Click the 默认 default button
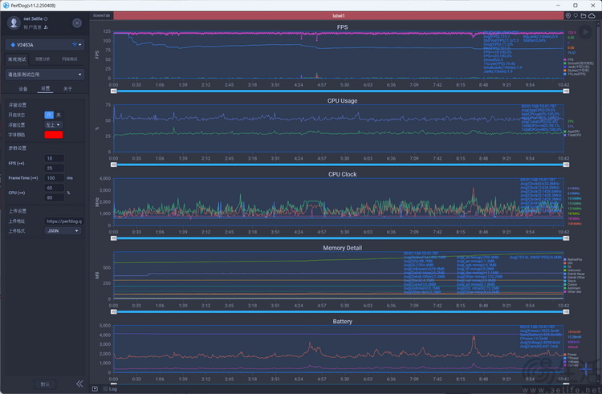The image size is (602, 394). tap(45, 384)
